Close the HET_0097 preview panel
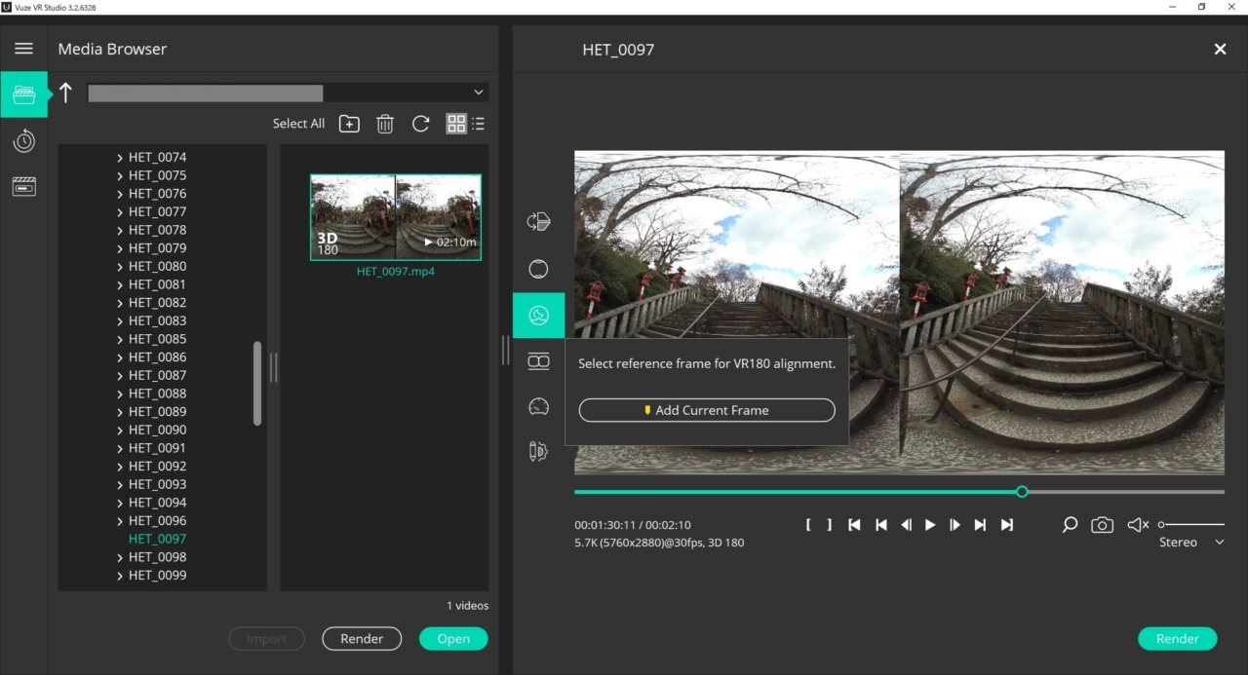This screenshot has width=1248, height=675. (1220, 49)
